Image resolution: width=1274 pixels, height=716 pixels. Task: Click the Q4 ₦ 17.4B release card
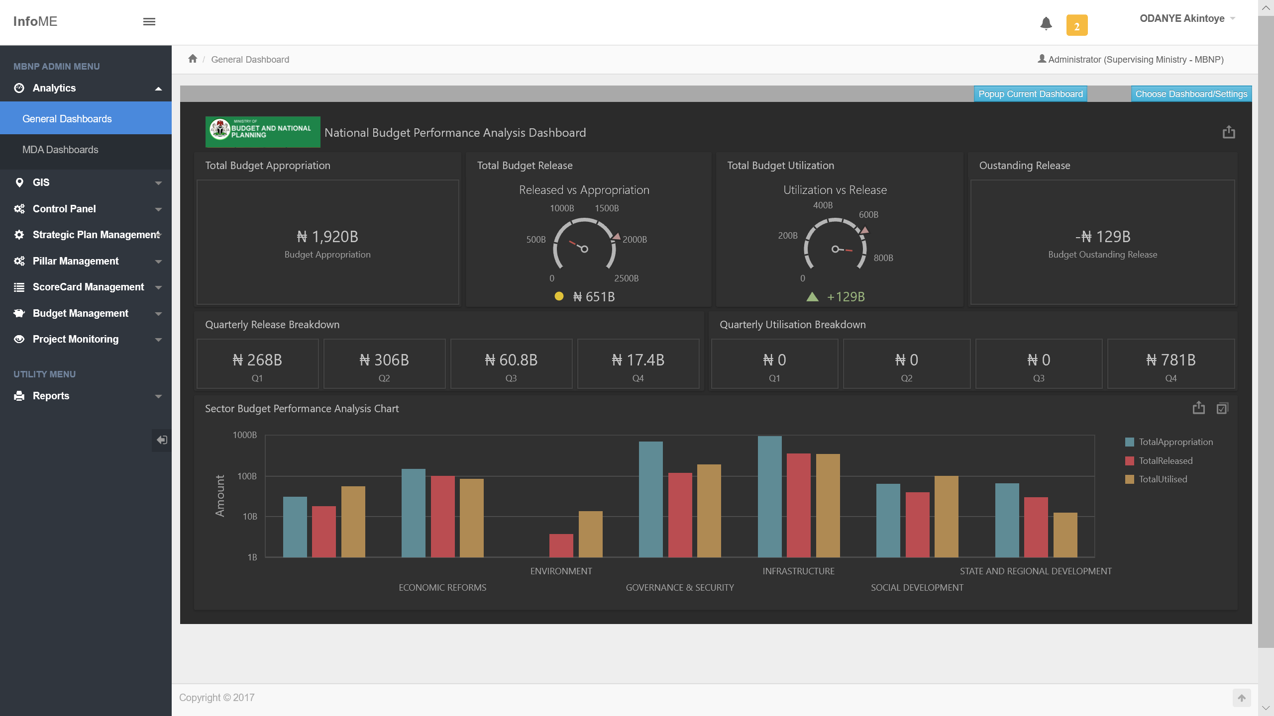tap(638, 364)
